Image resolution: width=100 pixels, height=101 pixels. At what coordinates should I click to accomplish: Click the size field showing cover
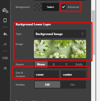coord(46,74)
